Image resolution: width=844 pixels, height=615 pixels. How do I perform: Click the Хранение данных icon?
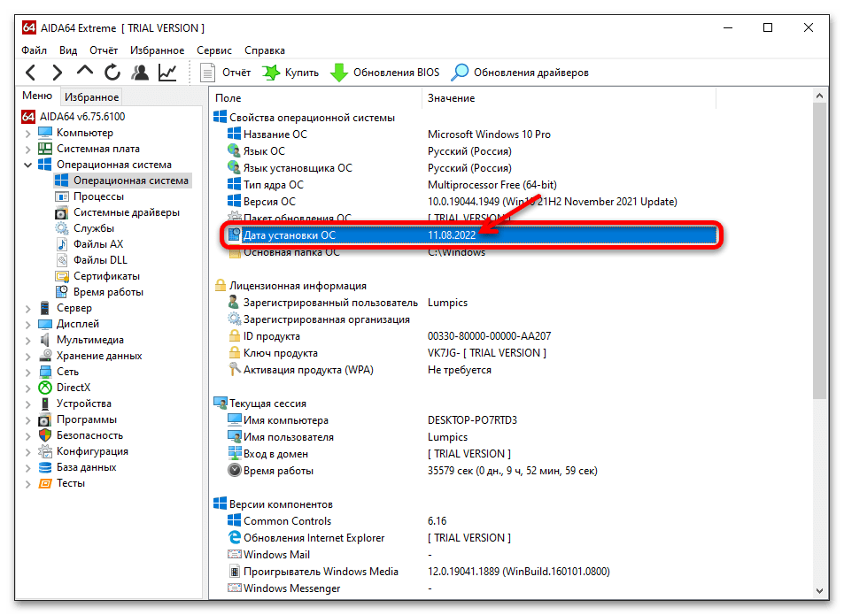(45, 356)
